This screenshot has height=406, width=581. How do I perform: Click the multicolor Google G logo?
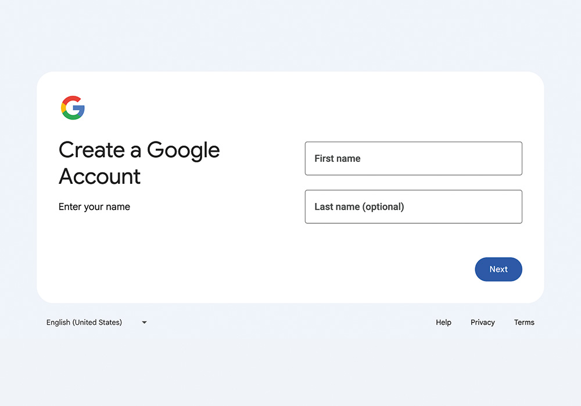pos(73,108)
